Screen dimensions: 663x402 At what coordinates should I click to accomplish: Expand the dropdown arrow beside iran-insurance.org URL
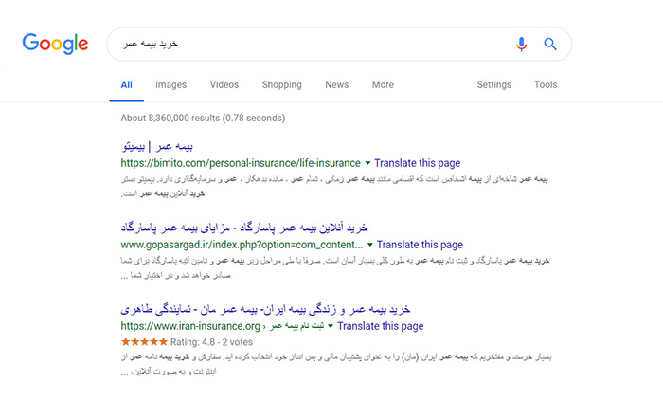click(x=331, y=326)
